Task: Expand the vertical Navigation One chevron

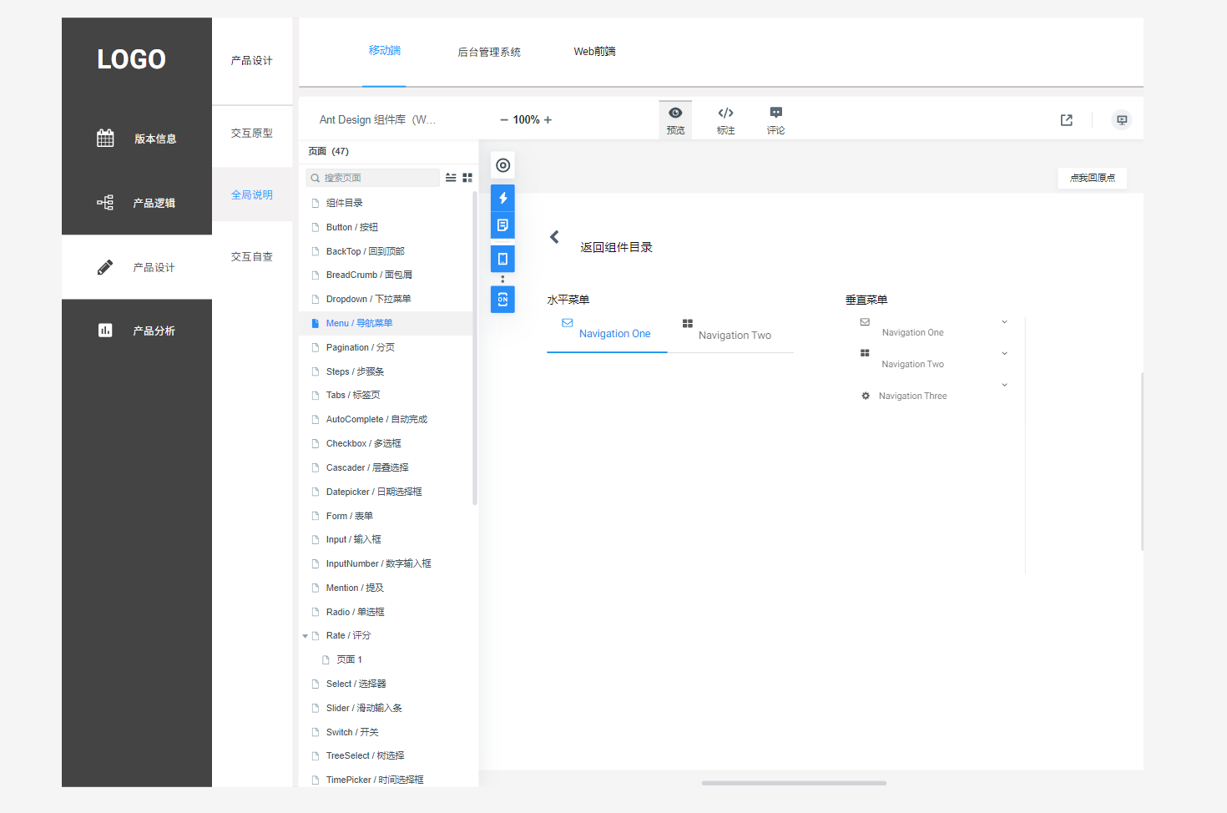Action: (1004, 322)
